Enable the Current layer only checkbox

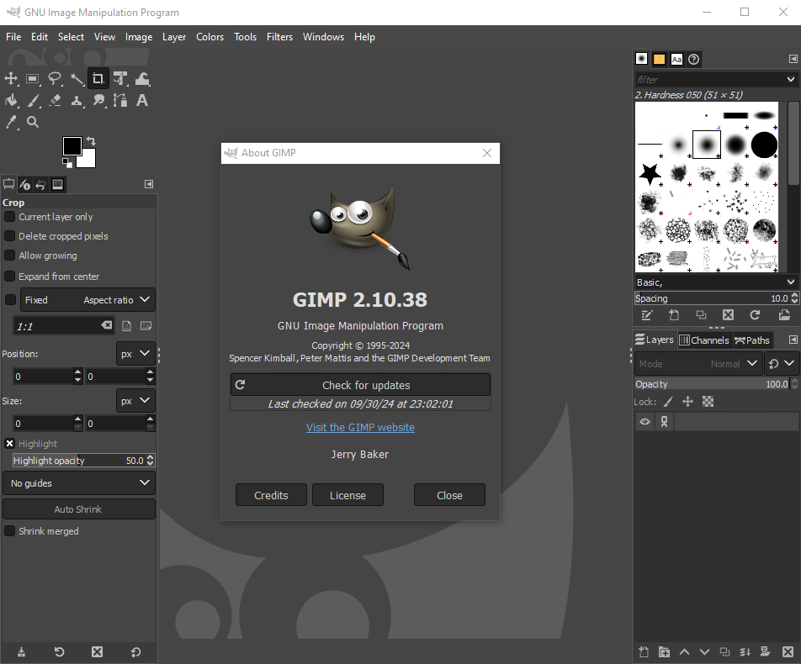pyautogui.click(x=10, y=217)
